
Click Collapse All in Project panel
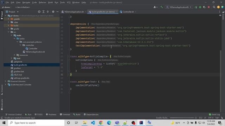pos(48,12)
